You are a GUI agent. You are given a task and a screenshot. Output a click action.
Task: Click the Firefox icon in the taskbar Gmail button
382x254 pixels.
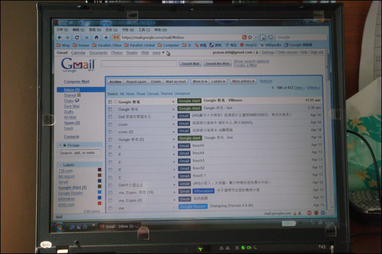pos(102,226)
